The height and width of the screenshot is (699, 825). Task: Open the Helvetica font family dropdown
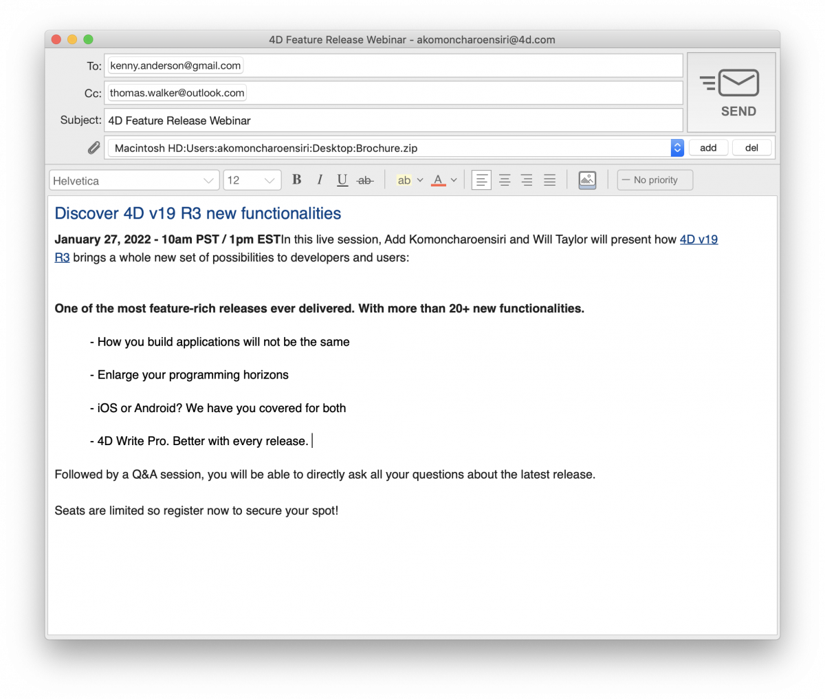[134, 180]
